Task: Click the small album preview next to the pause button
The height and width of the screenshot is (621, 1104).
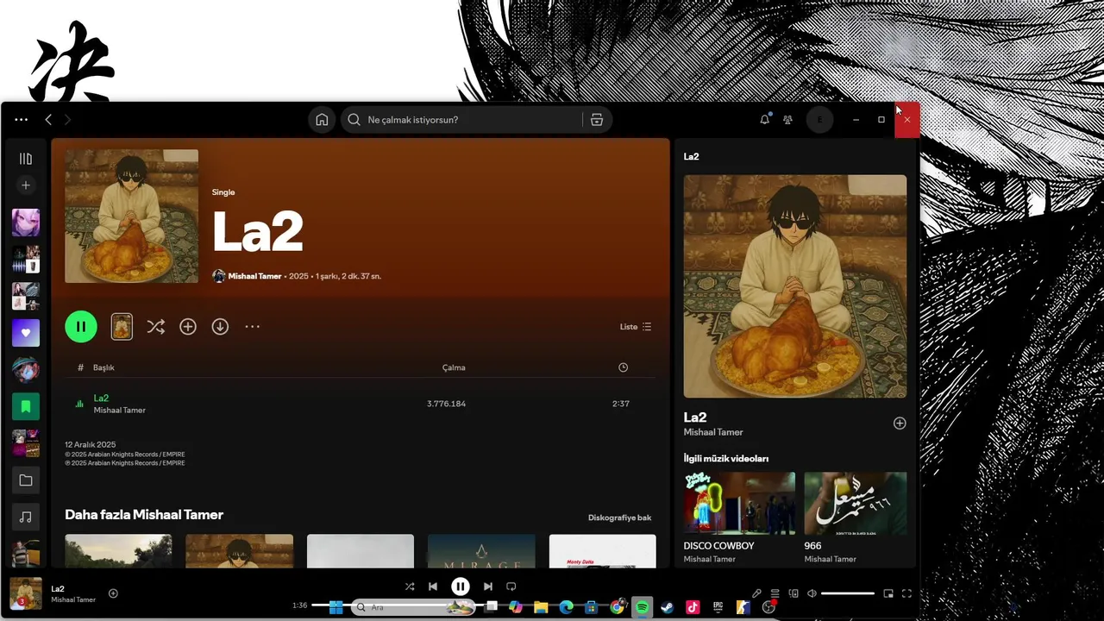Action: (122, 327)
